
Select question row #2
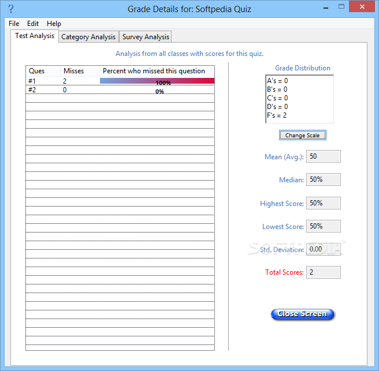pyautogui.click(x=120, y=90)
